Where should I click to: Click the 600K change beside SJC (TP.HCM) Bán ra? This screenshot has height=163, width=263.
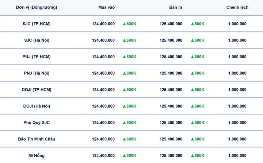tap(199, 24)
